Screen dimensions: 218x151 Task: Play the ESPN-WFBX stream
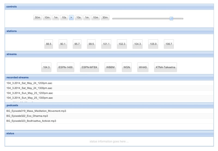89,67
